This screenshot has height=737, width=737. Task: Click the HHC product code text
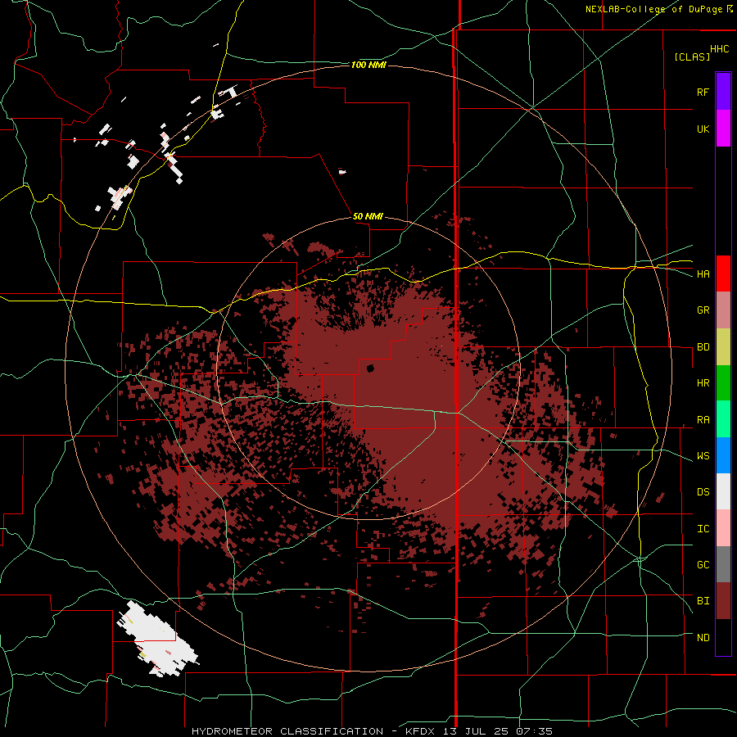coord(719,49)
